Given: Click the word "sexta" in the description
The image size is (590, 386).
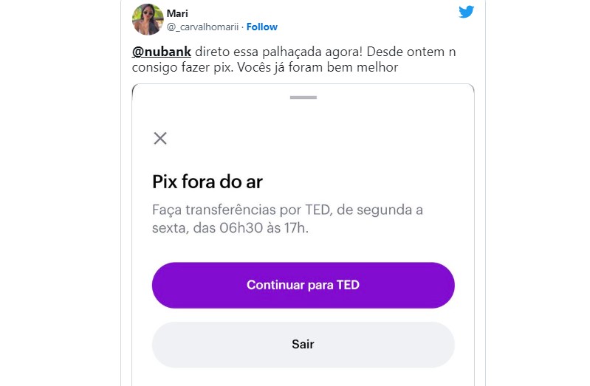Looking at the screenshot, I should click(x=168, y=228).
